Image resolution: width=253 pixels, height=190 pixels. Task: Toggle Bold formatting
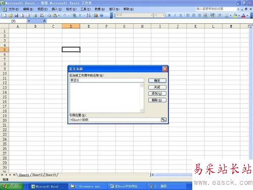click(x=170, y=15)
